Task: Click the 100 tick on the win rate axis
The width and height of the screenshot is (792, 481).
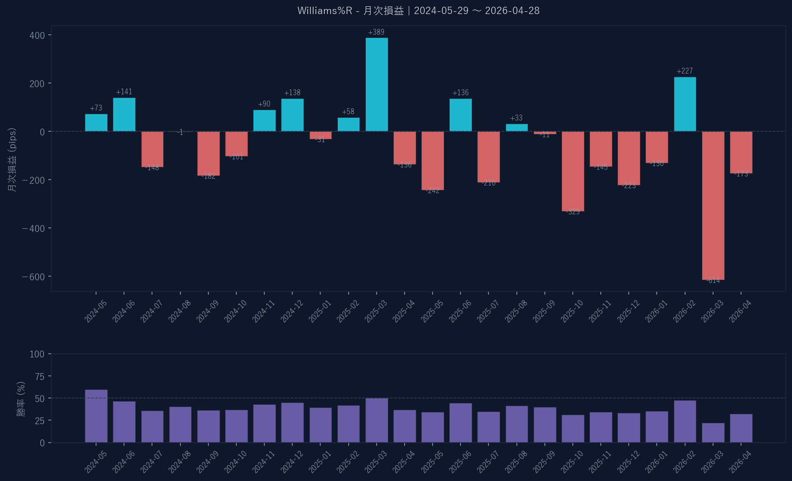Action: tap(37, 354)
